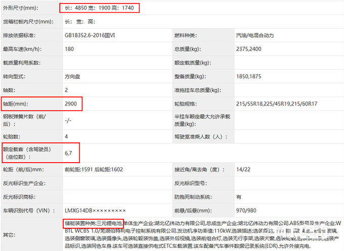This screenshot has width=344, height=251.
Task: Select the 外形尺寸(mm) label
Action: tap(21, 8)
